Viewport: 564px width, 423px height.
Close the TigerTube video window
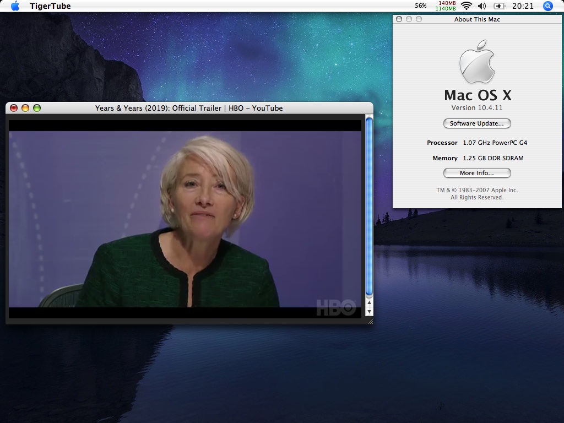[x=14, y=108]
